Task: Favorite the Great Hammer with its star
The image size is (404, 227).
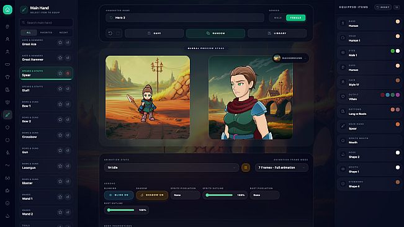Action: pos(60,58)
